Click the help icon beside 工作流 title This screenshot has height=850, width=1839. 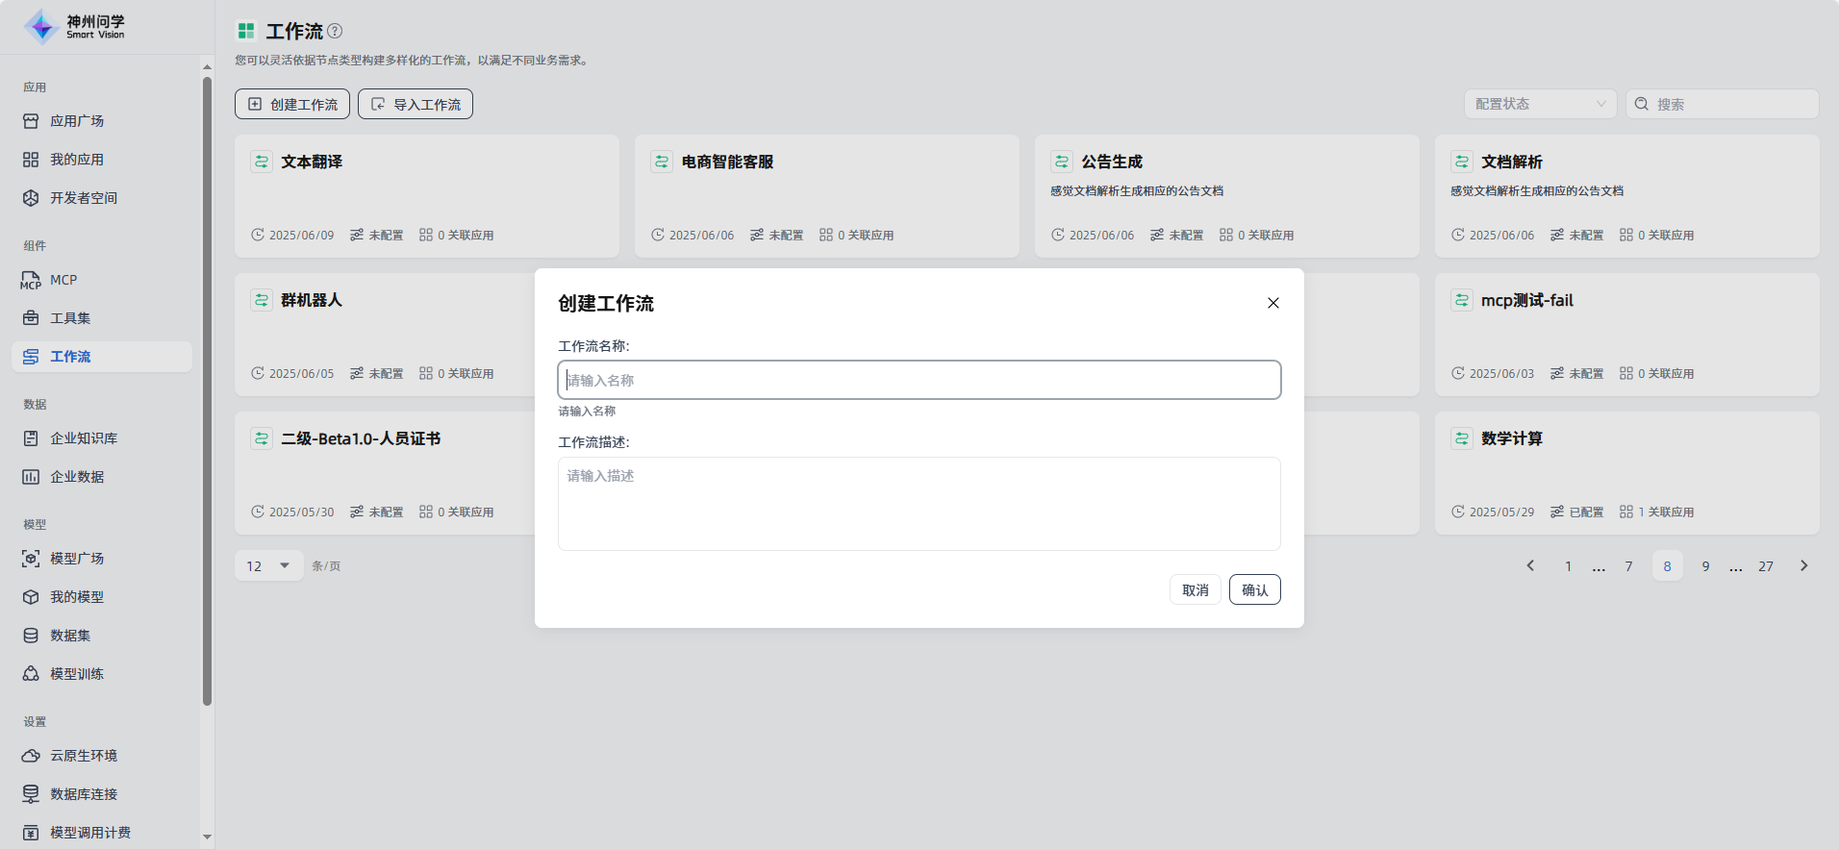pyautogui.click(x=335, y=31)
